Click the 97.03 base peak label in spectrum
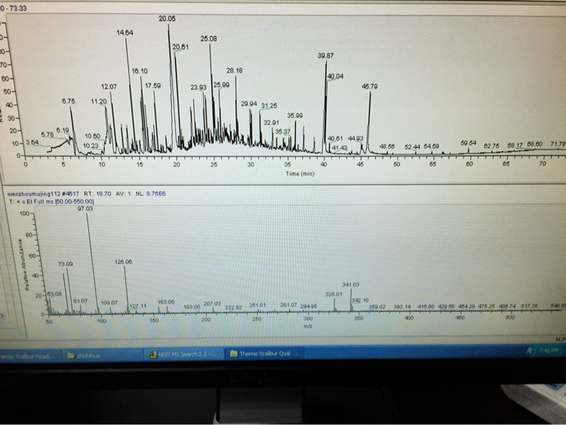 click(x=85, y=208)
